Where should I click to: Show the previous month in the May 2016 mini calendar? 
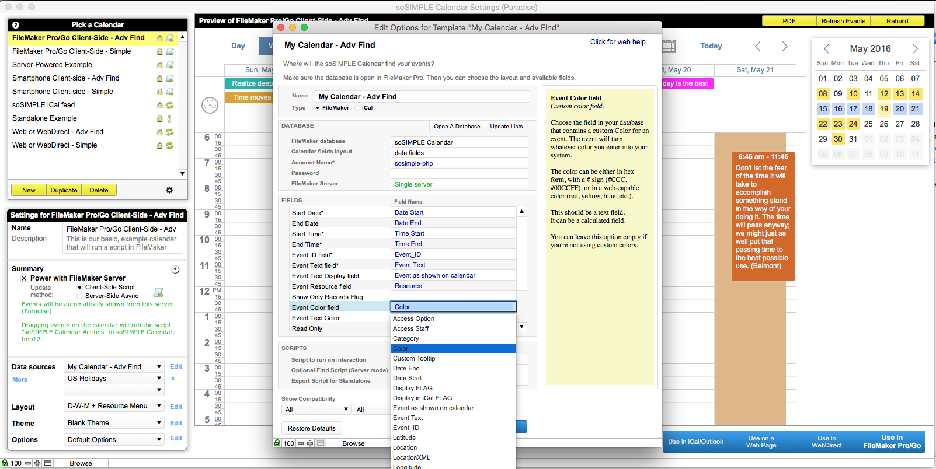coord(826,49)
